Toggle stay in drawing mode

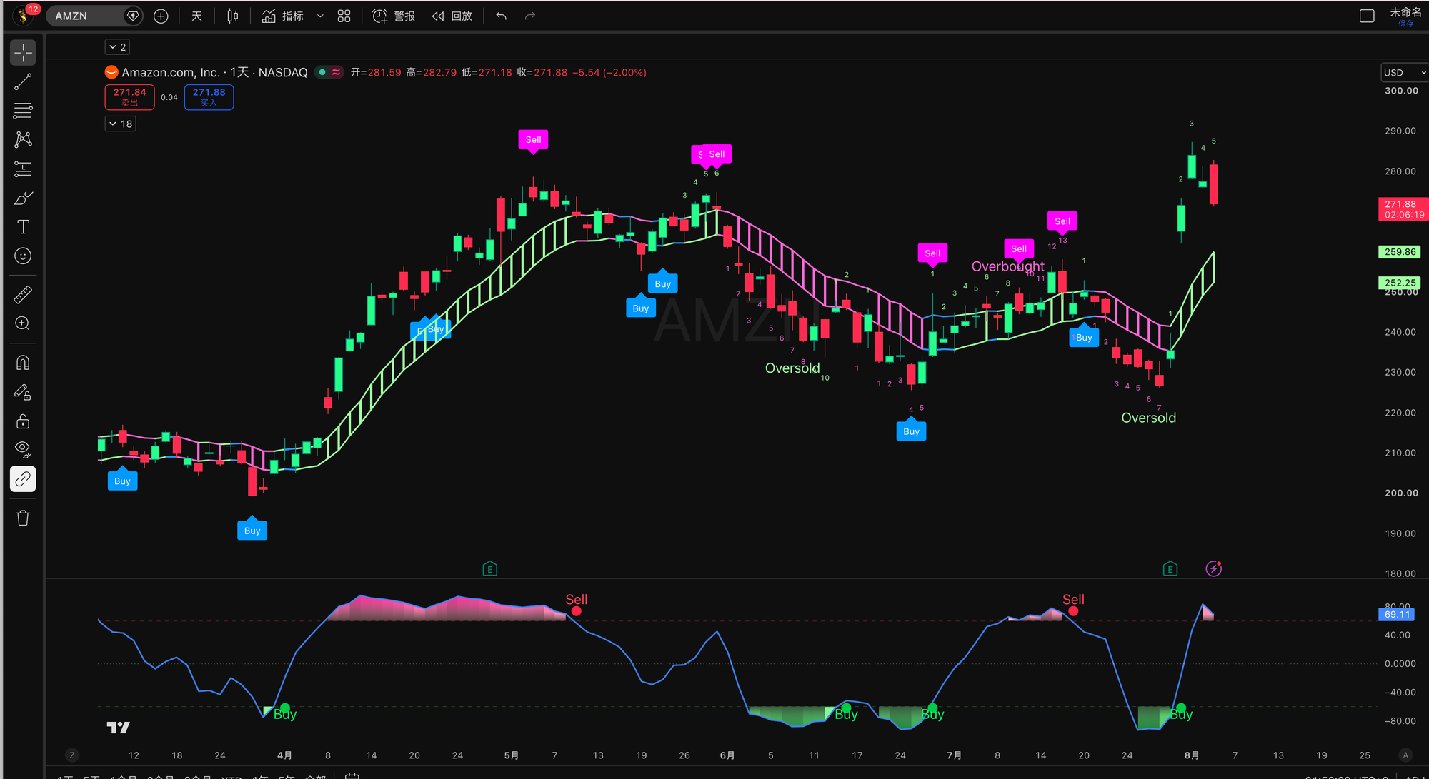[x=23, y=392]
